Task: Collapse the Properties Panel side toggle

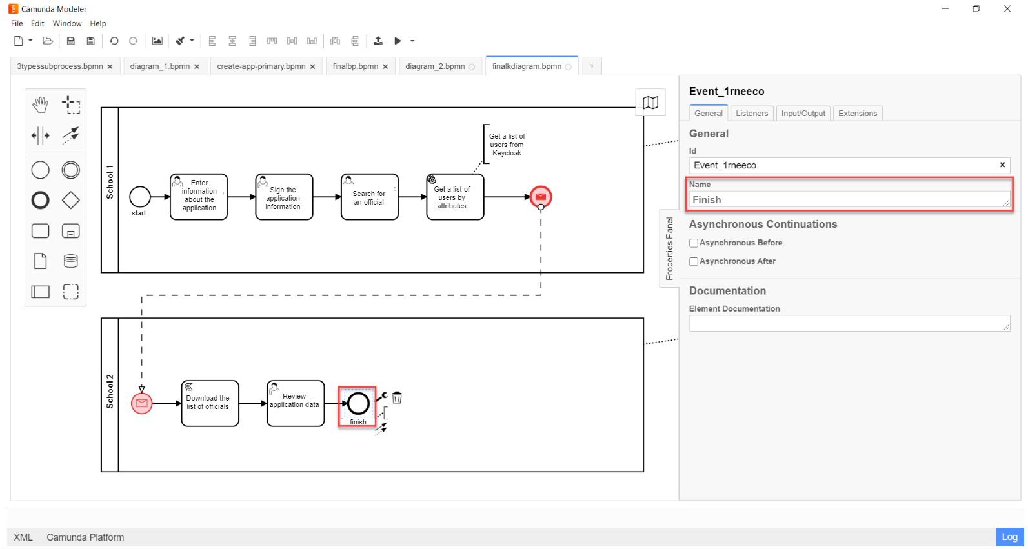Action: click(669, 248)
